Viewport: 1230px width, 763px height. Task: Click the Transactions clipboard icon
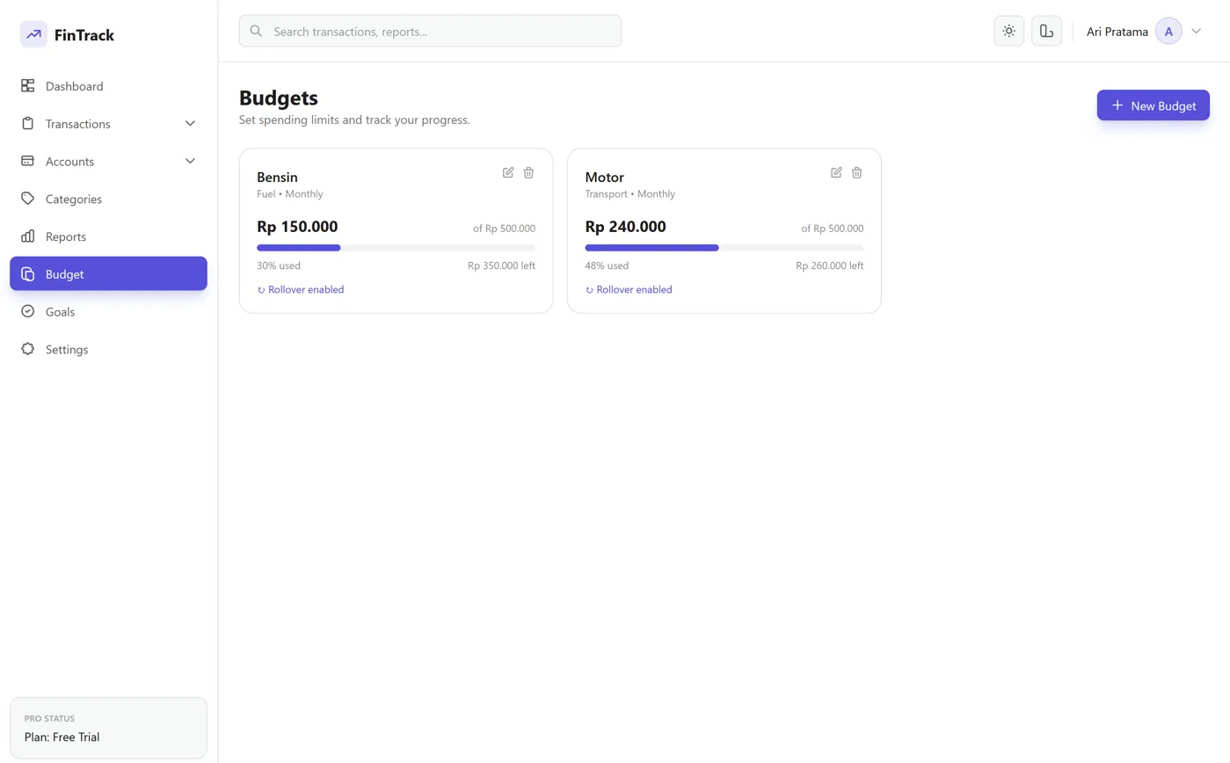(27, 124)
